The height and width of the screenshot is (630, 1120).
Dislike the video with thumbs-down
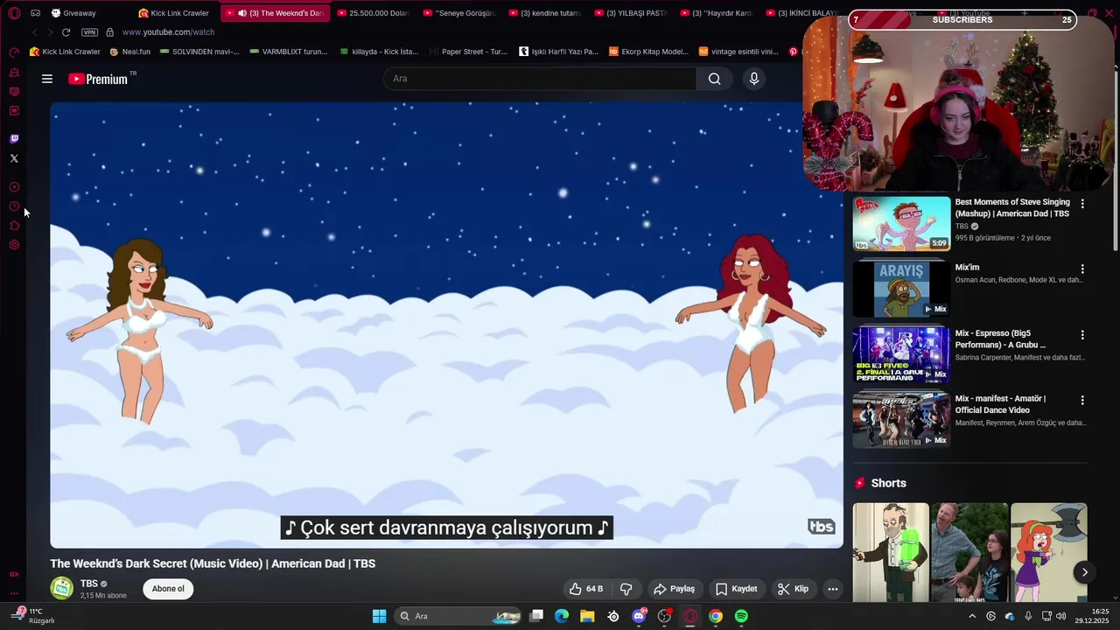626,589
